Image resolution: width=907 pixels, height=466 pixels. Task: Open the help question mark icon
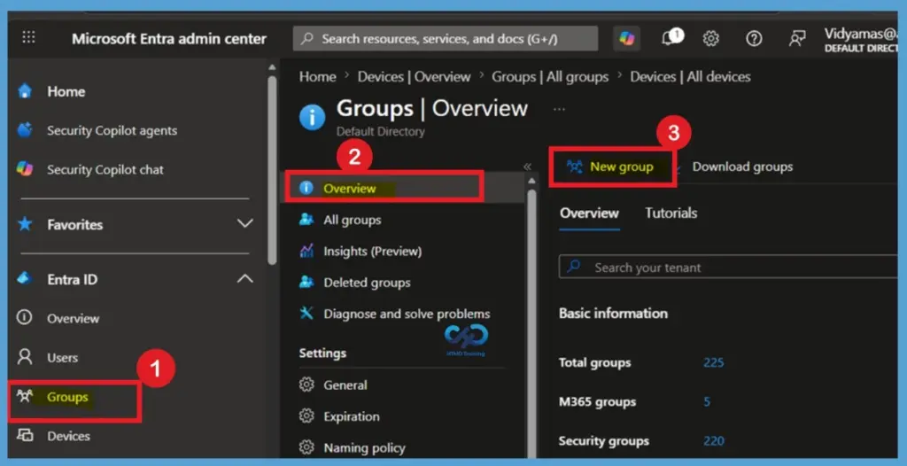point(753,39)
